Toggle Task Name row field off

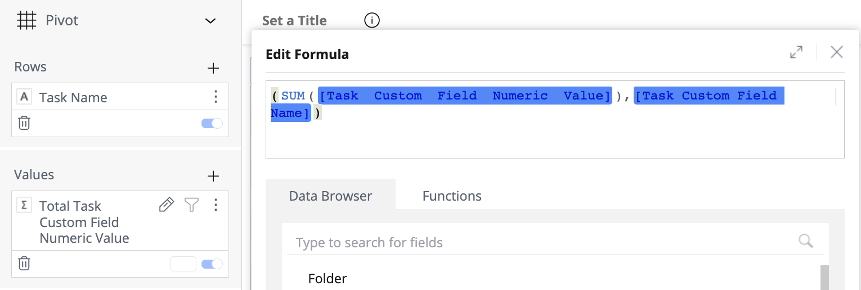212,123
